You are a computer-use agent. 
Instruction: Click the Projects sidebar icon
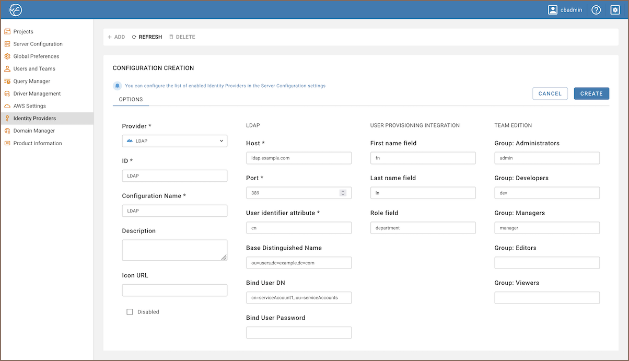(7, 32)
